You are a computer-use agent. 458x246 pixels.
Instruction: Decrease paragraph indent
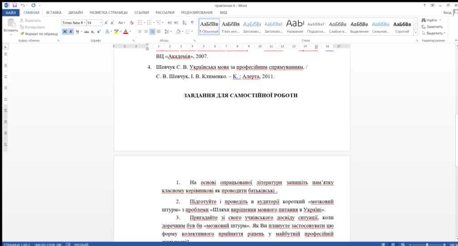170,23
